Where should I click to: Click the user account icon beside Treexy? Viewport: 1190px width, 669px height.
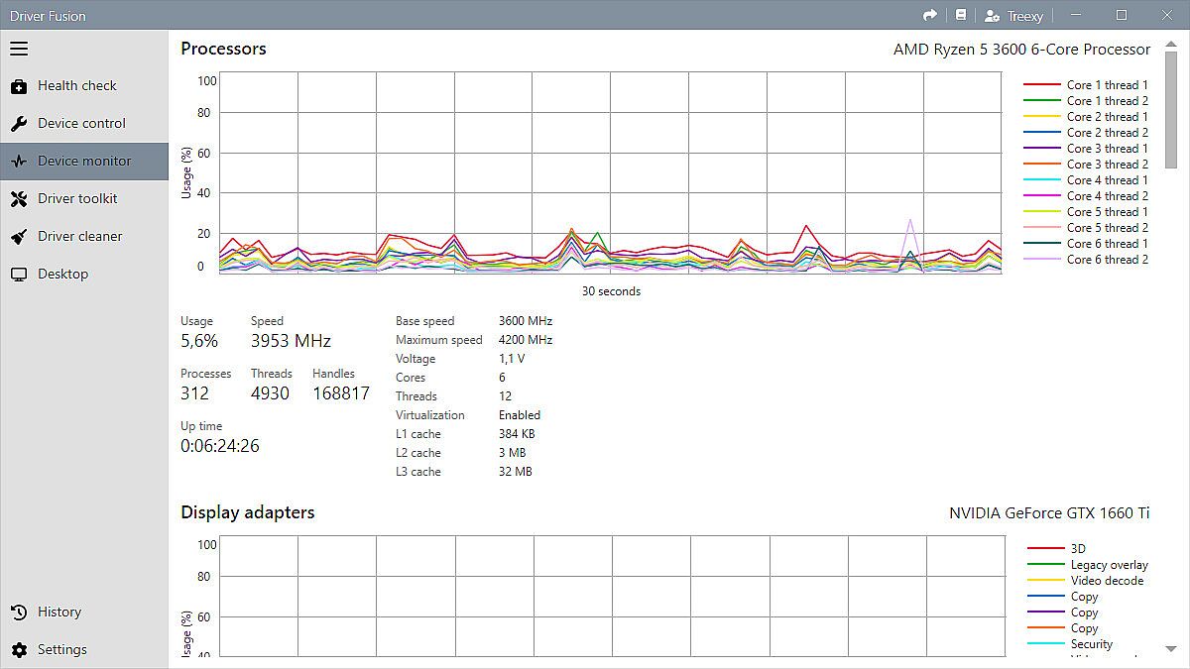992,16
